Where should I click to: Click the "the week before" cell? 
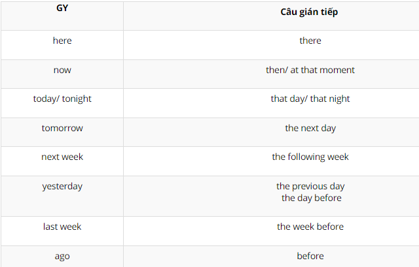[x=310, y=227]
